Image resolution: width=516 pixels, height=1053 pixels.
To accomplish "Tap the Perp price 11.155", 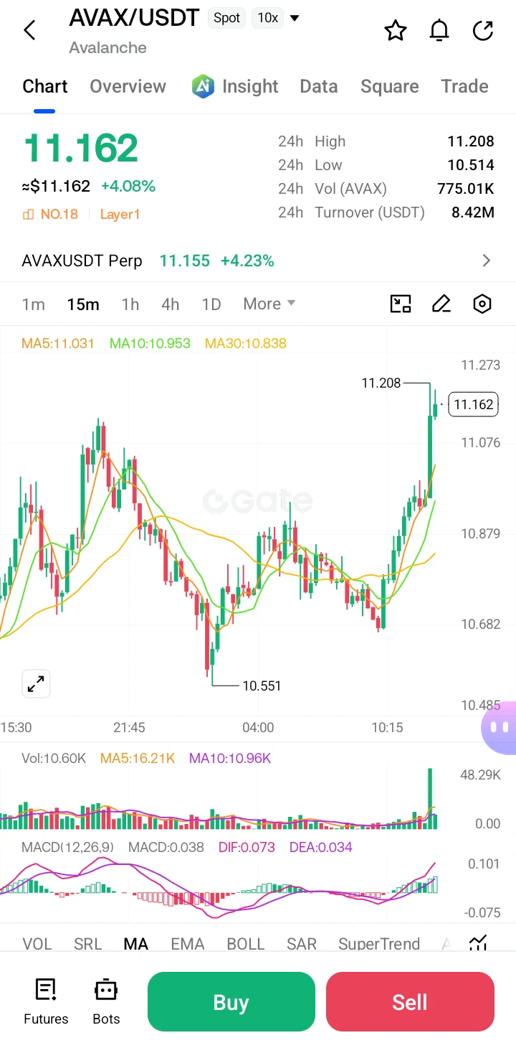I will (x=185, y=261).
